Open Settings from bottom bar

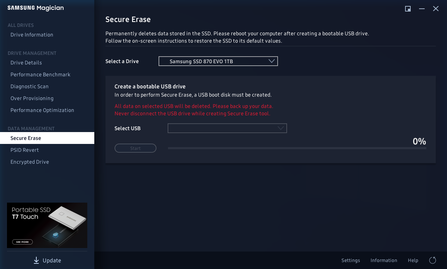[x=351, y=260]
